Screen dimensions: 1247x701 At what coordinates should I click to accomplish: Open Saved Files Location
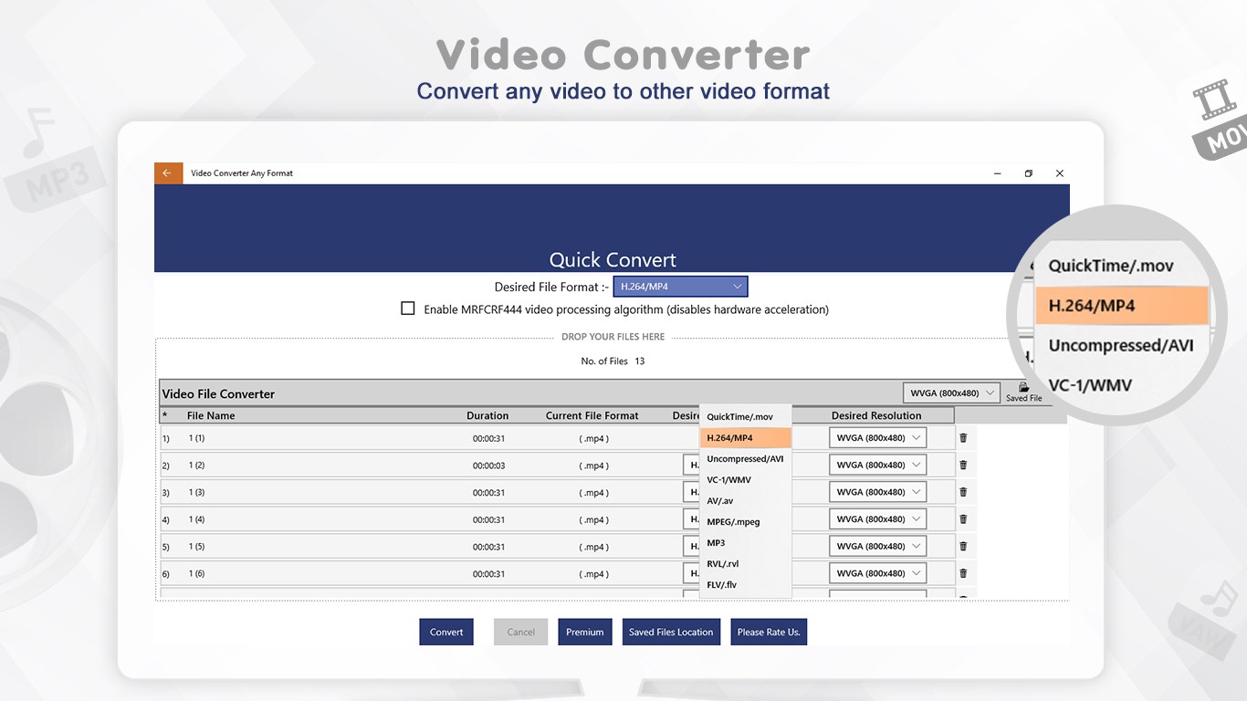pyautogui.click(x=671, y=632)
